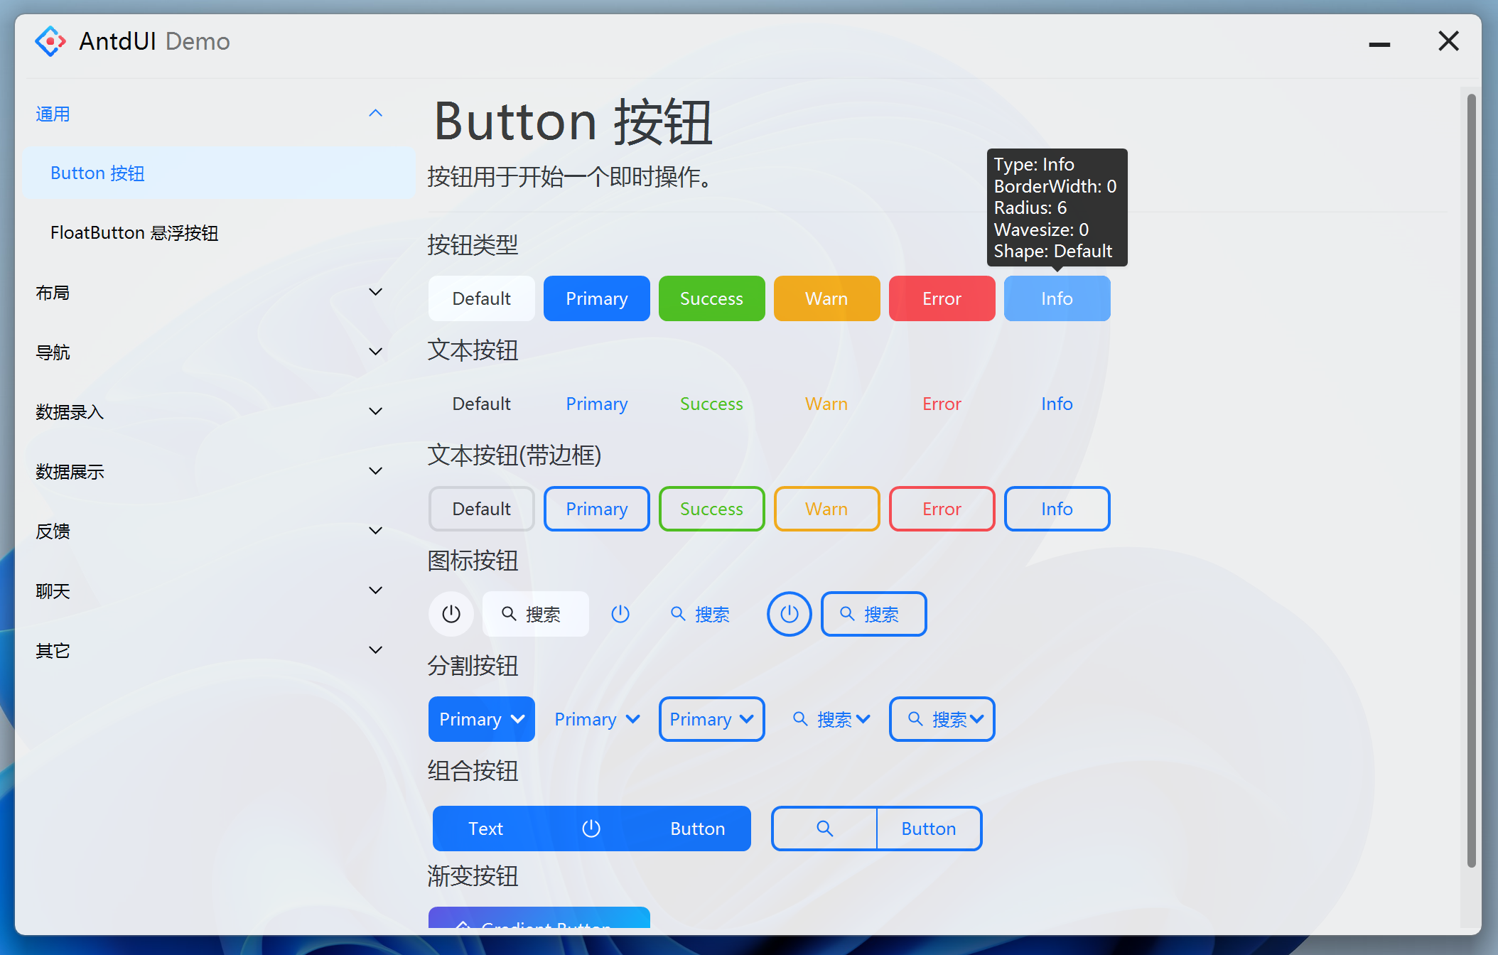
Task: Select Button 按钮 in sidebar
Action: (97, 173)
